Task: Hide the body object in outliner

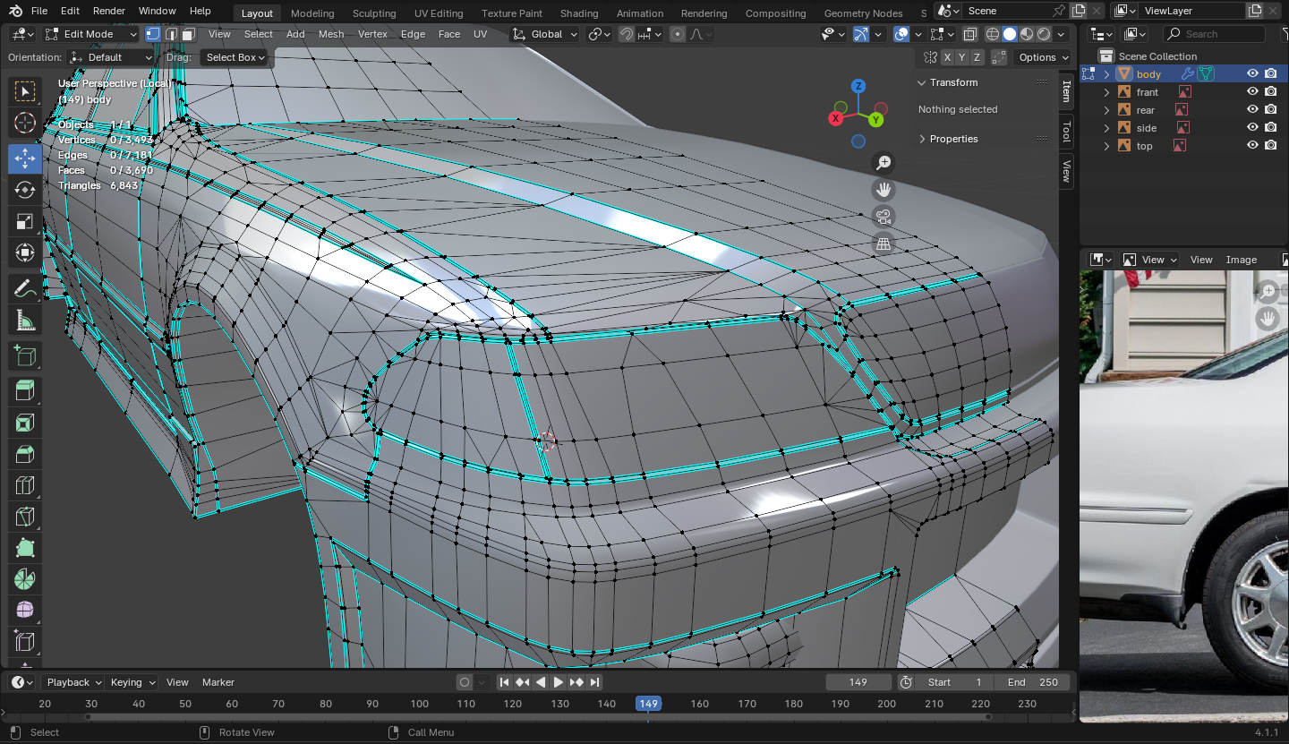Action: point(1252,74)
